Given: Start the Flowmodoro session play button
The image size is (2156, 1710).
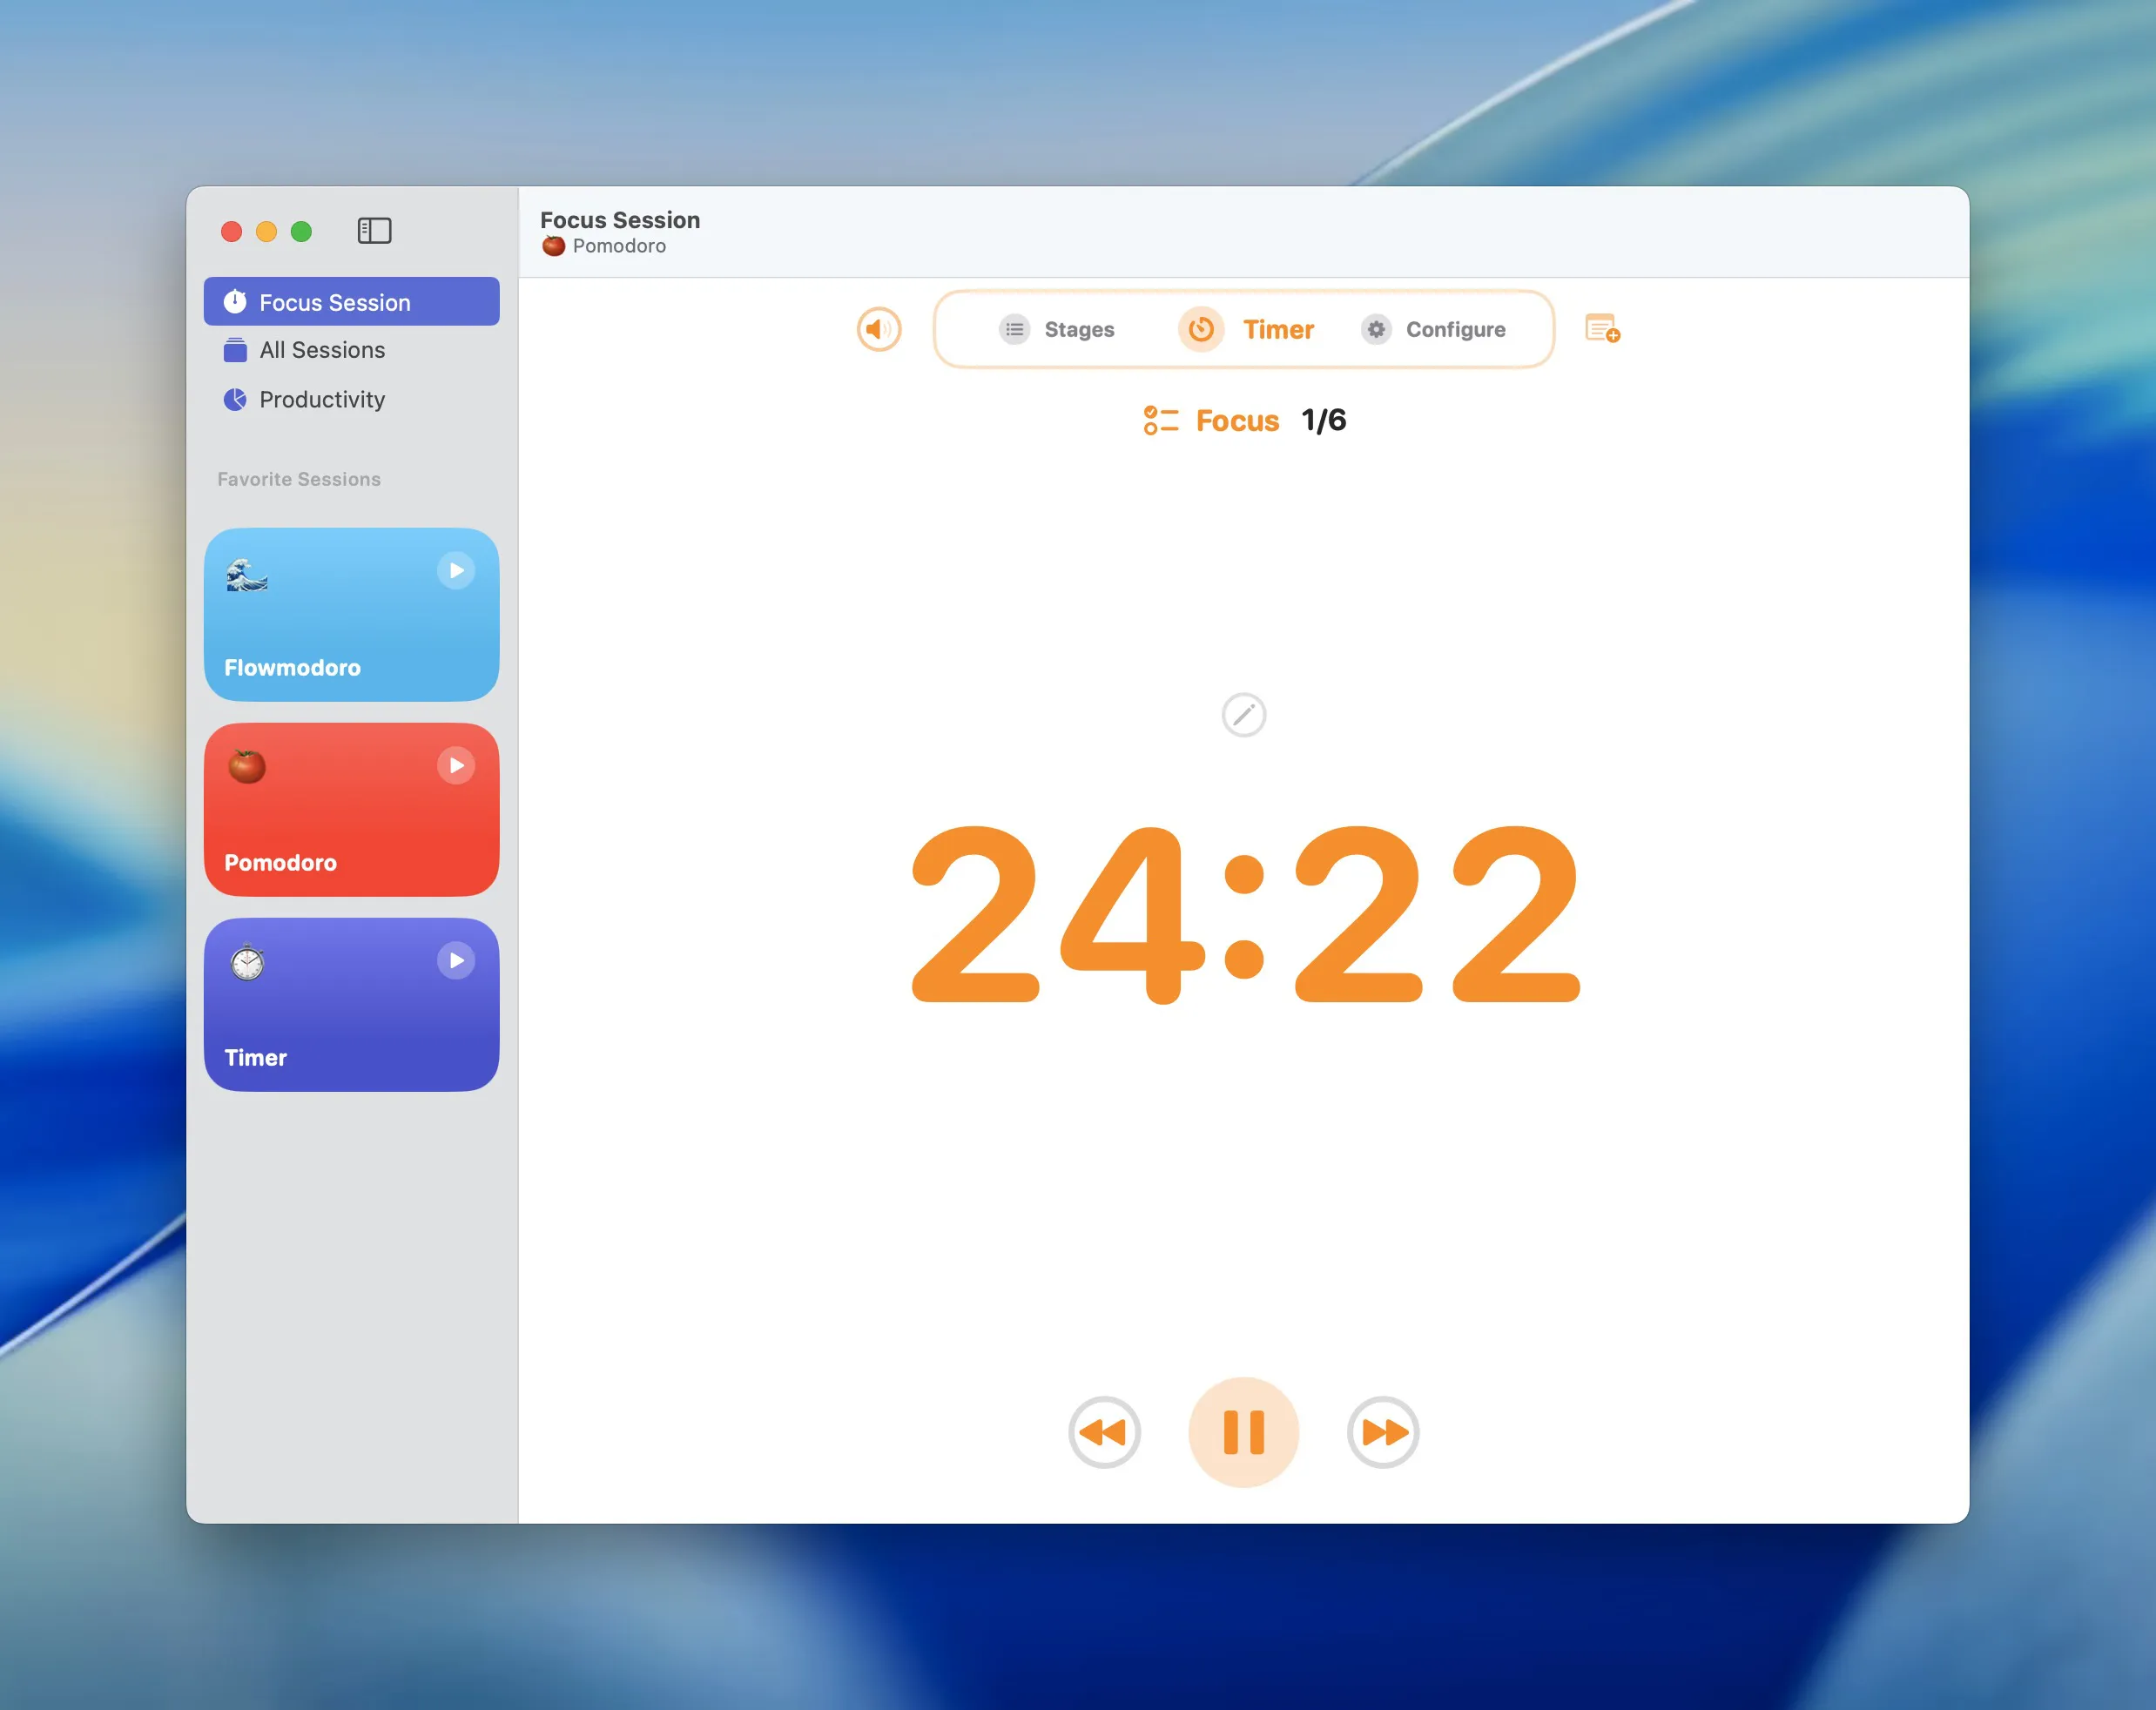Looking at the screenshot, I should [456, 570].
